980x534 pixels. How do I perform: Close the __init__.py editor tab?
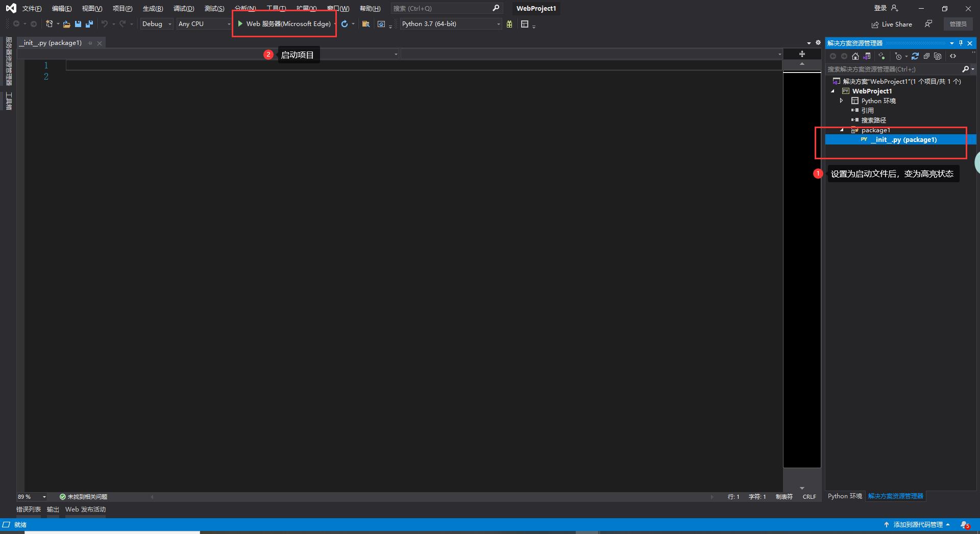point(100,43)
